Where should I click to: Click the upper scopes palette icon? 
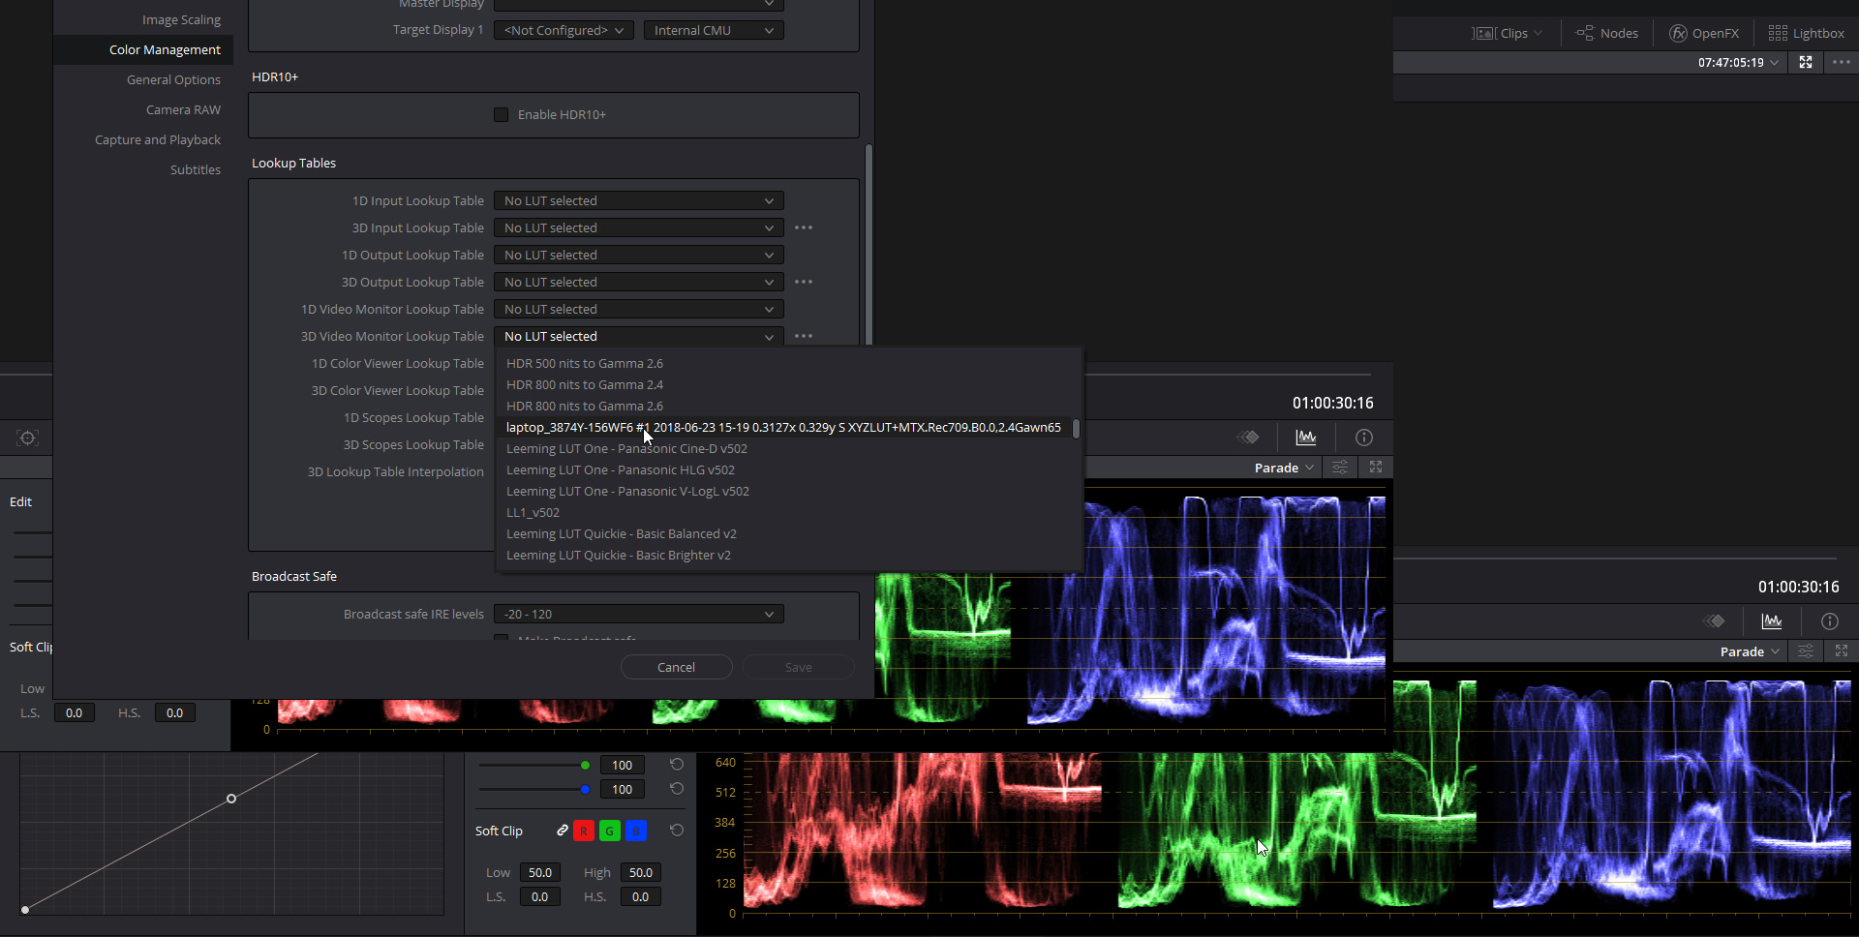(1306, 438)
